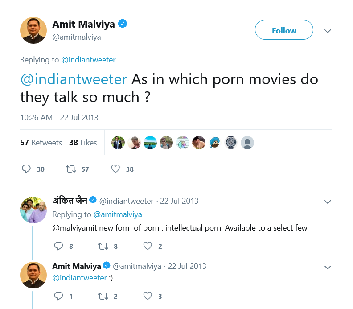Follow Amit Malviya
Image resolution: width=353 pixels, height=309 pixels.
click(x=284, y=30)
